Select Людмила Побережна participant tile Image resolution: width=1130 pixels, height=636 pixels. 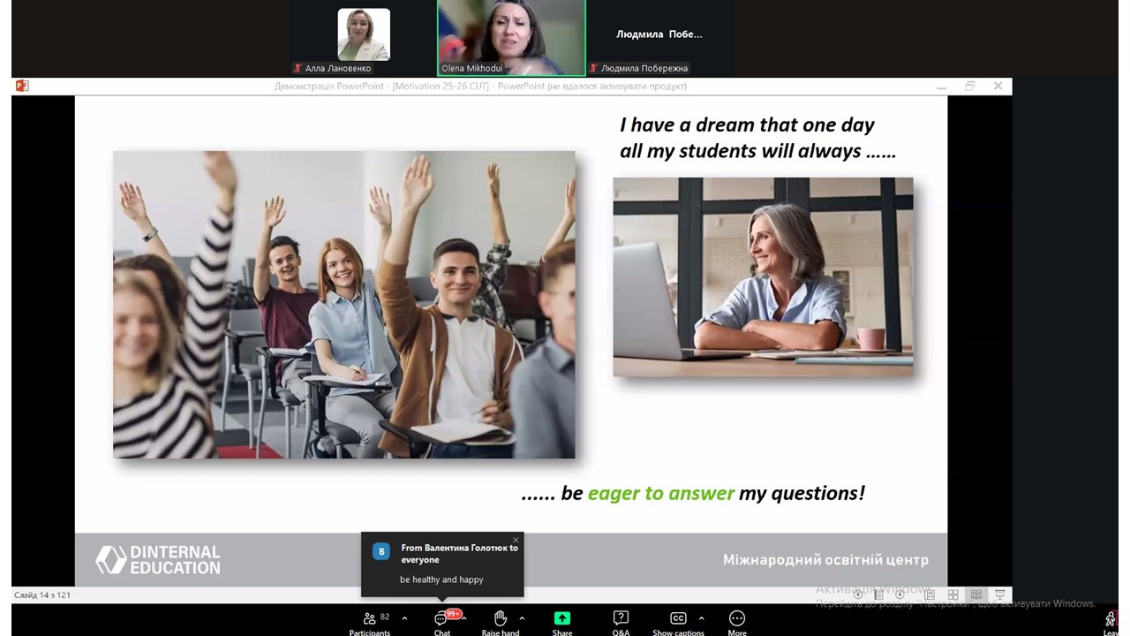tap(659, 38)
